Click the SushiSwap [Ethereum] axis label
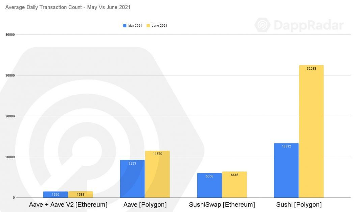The height and width of the screenshot is (212, 355). tap(222, 205)
